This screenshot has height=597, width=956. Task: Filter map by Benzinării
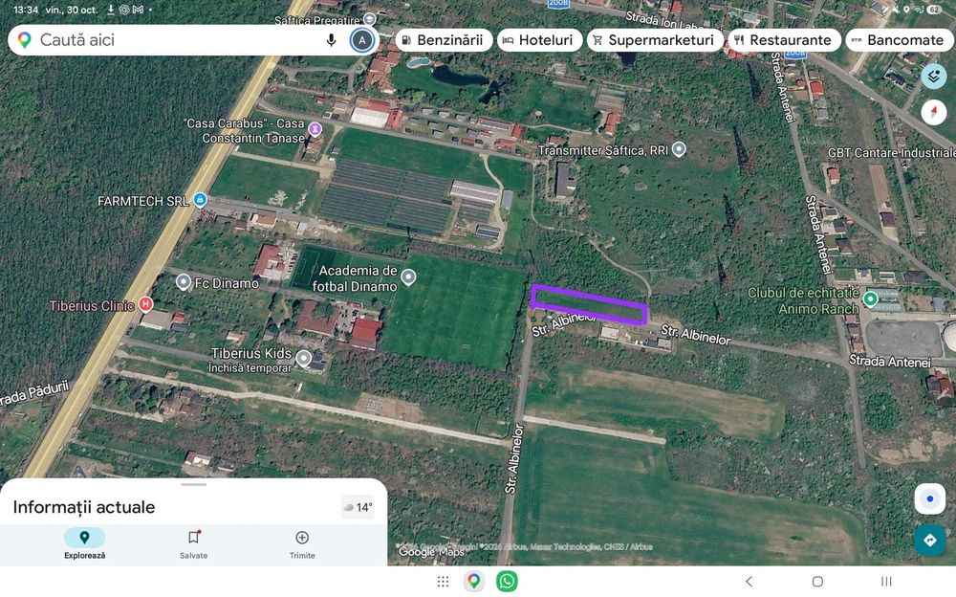444,40
